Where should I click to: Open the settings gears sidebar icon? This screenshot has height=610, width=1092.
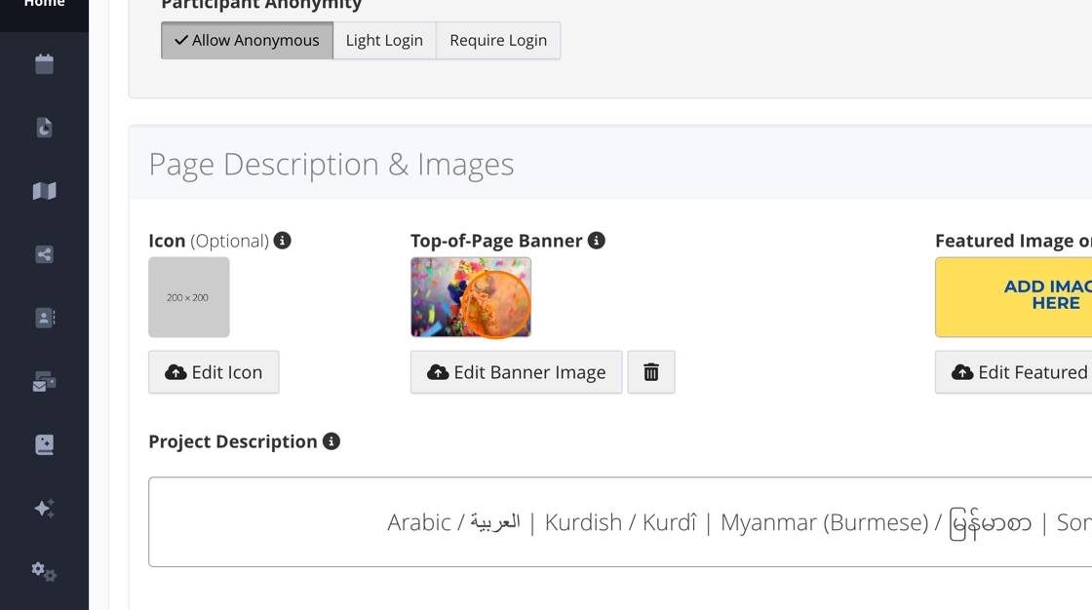[x=44, y=571]
